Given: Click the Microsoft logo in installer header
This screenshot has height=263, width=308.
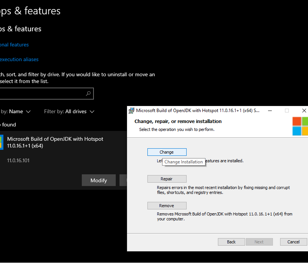Looking at the screenshot, I should [300, 126].
